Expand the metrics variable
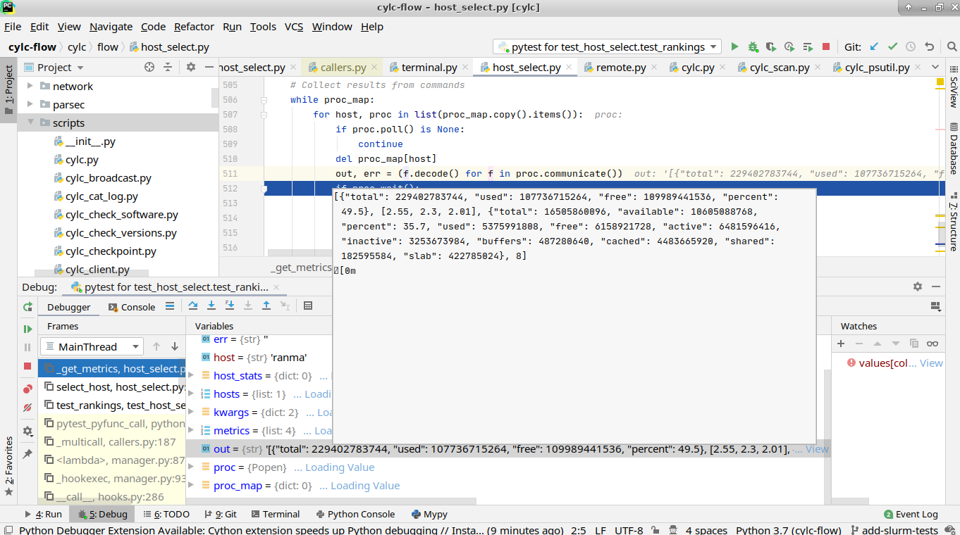The width and height of the screenshot is (960, 535). click(192, 431)
